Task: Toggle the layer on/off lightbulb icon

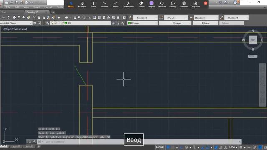Action: tap(52, 23)
